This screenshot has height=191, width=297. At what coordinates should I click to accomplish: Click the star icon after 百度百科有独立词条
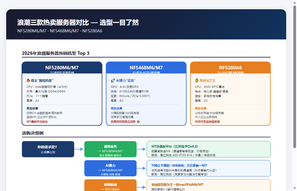click(138, 122)
